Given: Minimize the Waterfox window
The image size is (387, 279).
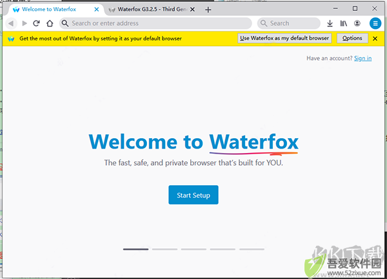Looking at the screenshot, I should (x=335, y=8).
